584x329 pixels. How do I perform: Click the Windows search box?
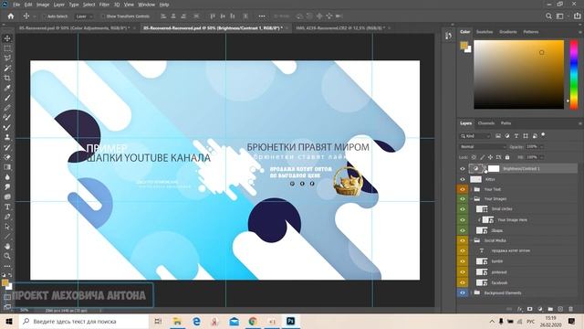(x=84, y=321)
